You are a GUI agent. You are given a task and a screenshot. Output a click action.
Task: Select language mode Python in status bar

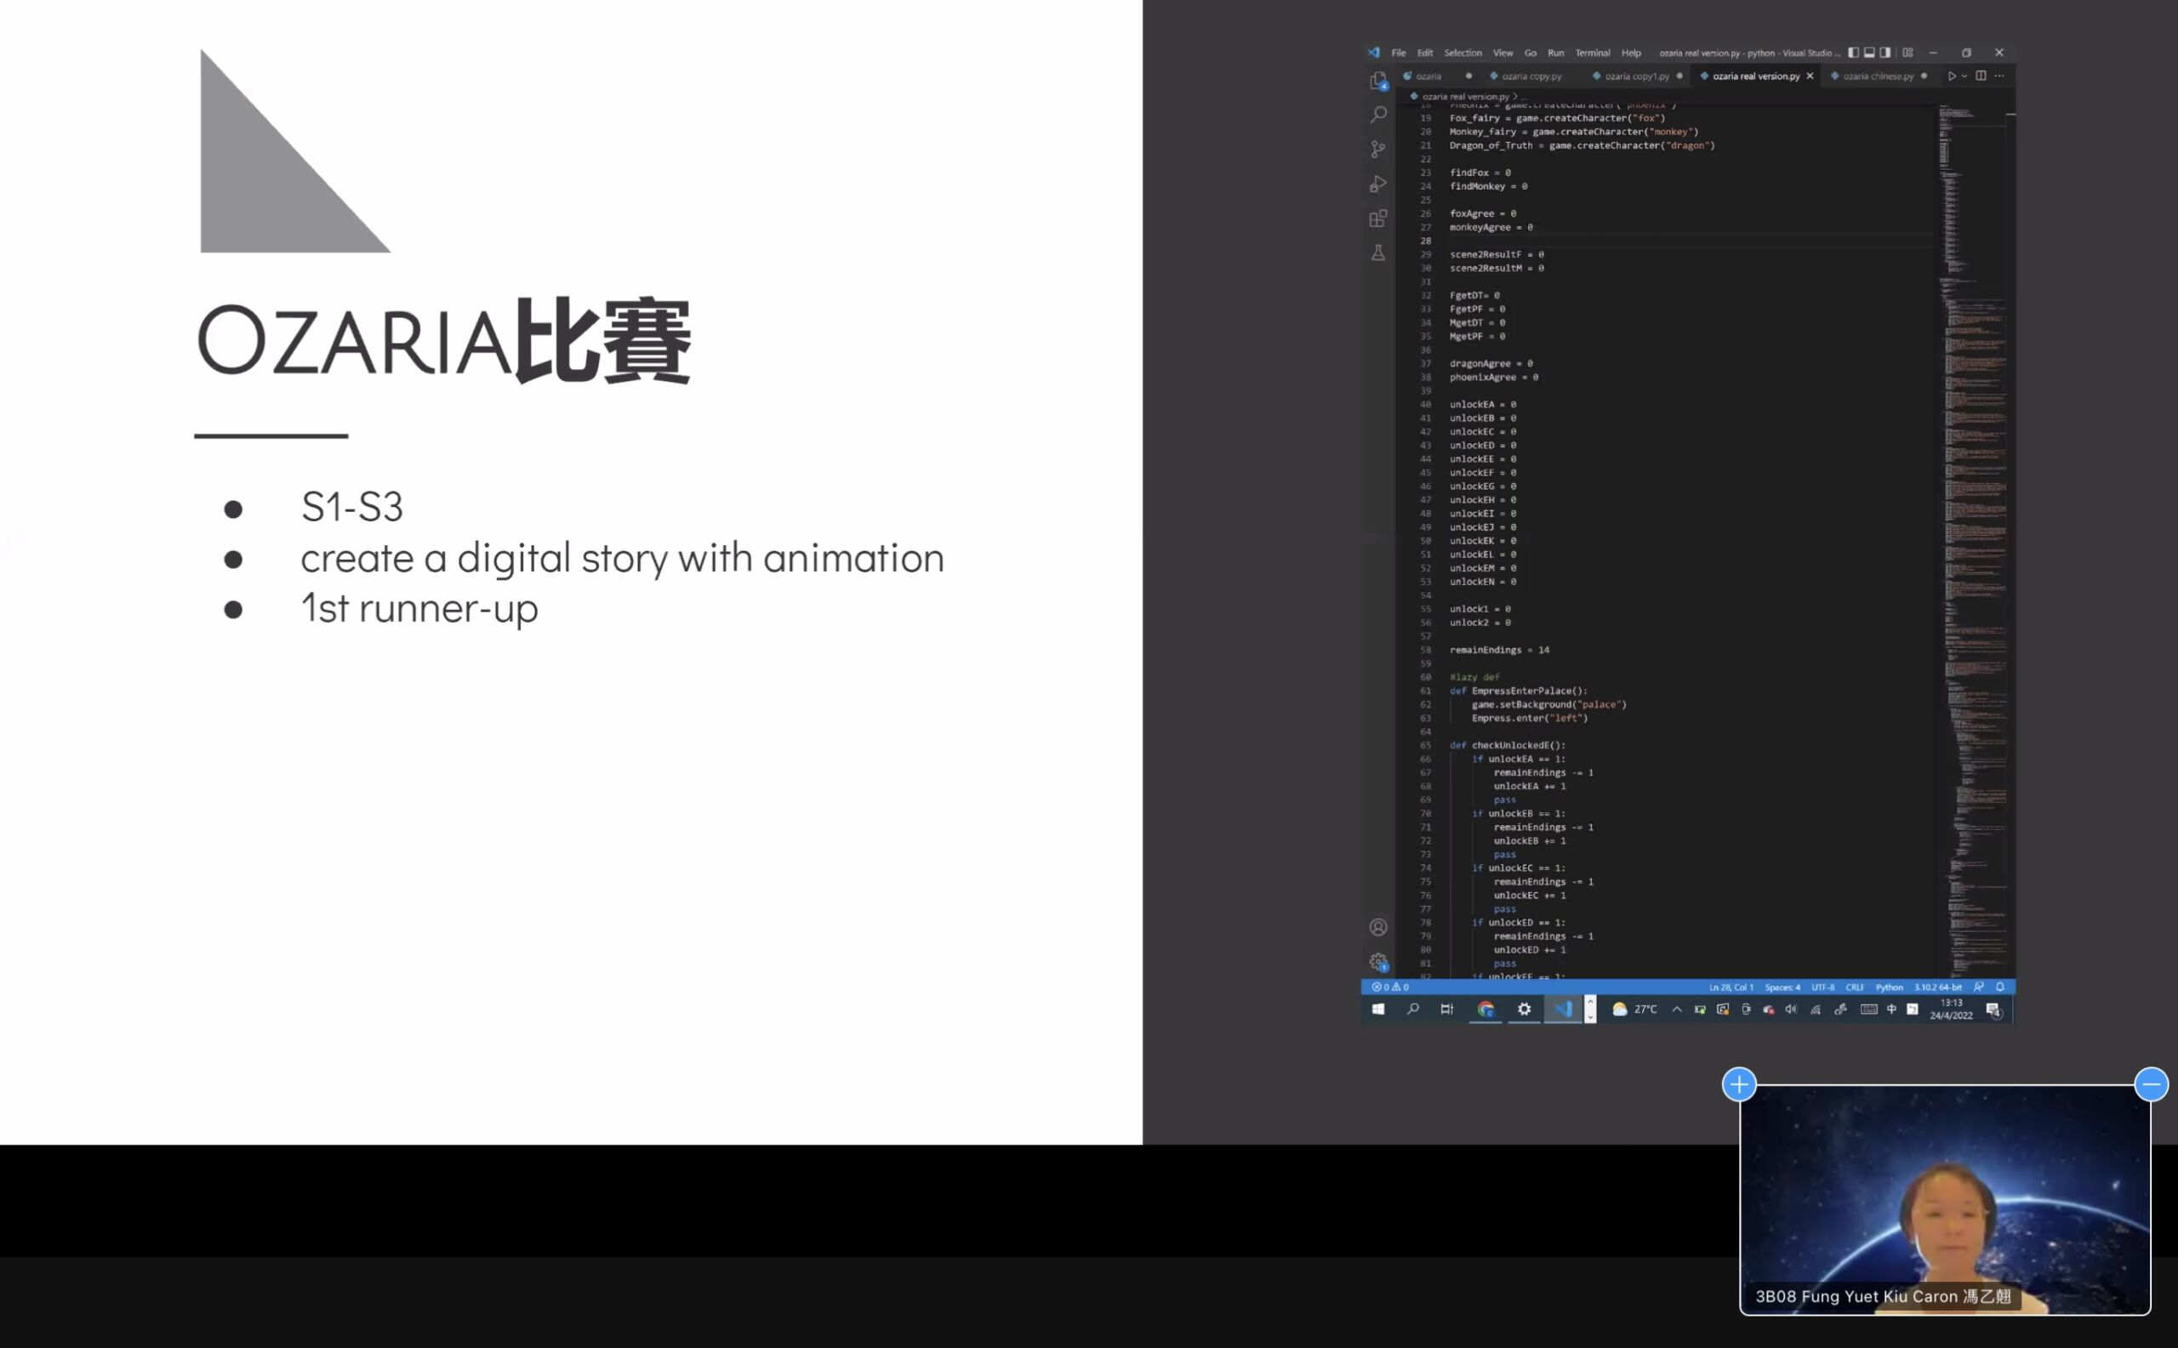click(x=1889, y=987)
